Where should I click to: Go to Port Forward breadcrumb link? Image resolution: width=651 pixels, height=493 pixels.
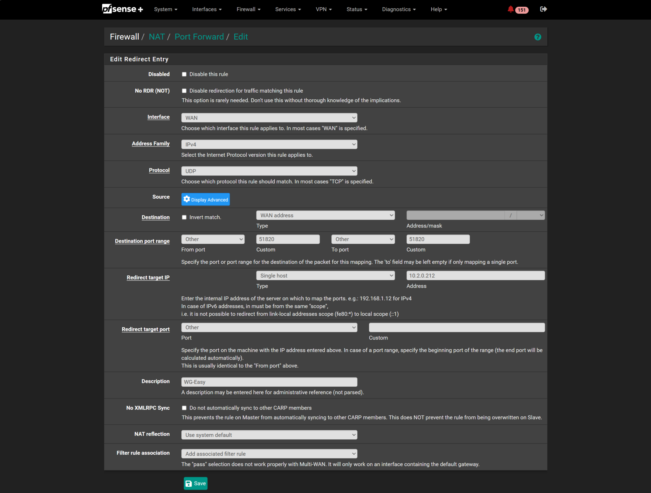(199, 37)
